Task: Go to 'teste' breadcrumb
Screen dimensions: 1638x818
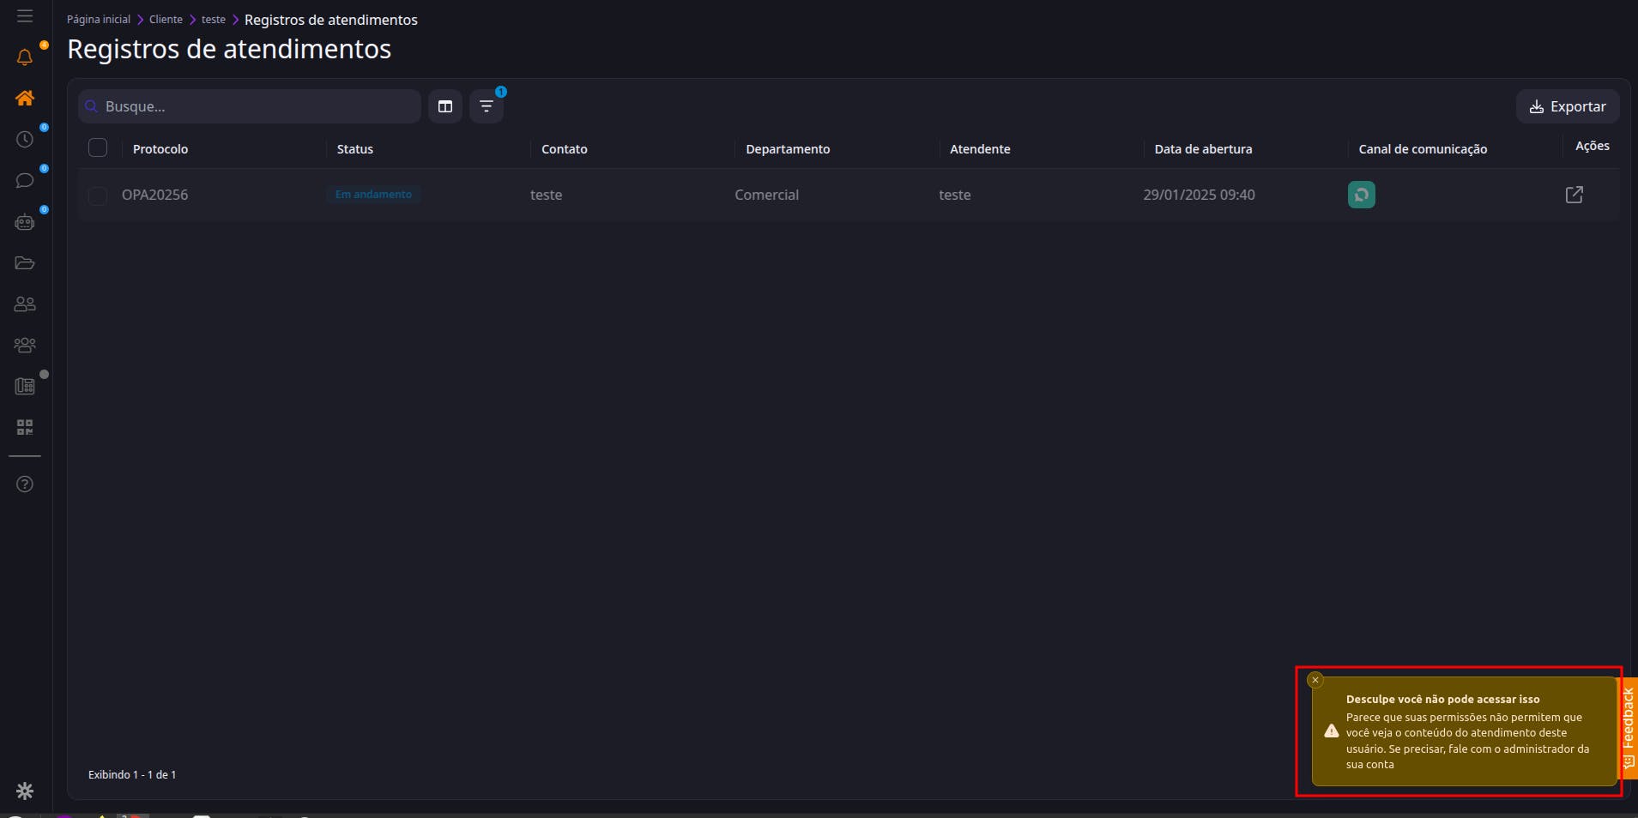Action: point(214,20)
